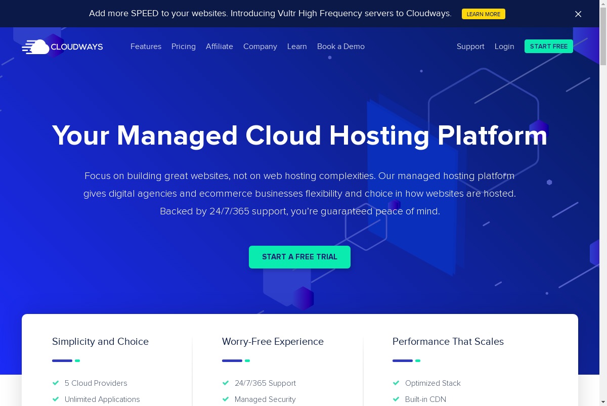Screen dimensions: 607x406
Task: Click the text Managed Security
Action: pyautogui.click(x=265, y=399)
